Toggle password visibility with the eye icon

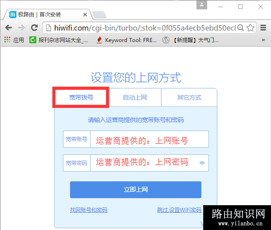point(202,163)
